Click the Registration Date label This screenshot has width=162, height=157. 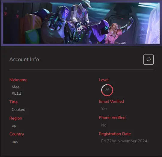pyautogui.click(x=115, y=134)
